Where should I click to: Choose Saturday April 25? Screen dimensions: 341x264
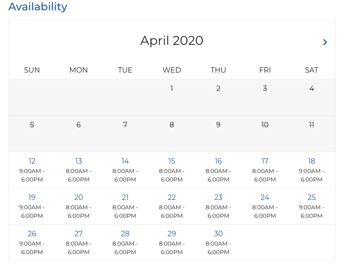coord(311,198)
